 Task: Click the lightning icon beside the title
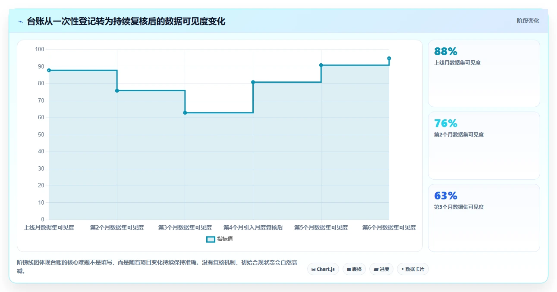click(x=20, y=22)
